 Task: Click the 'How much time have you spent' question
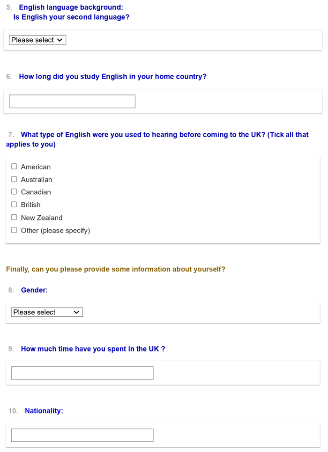[93, 349]
